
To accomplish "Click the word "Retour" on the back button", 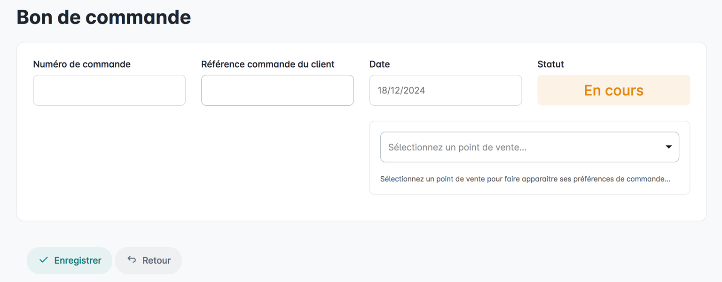I will pos(157,260).
